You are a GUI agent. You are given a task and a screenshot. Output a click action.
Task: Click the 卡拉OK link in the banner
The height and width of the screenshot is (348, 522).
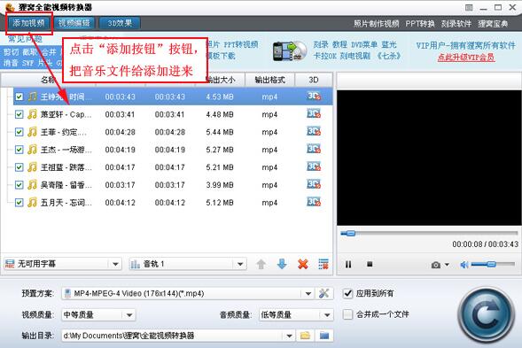point(325,56)
